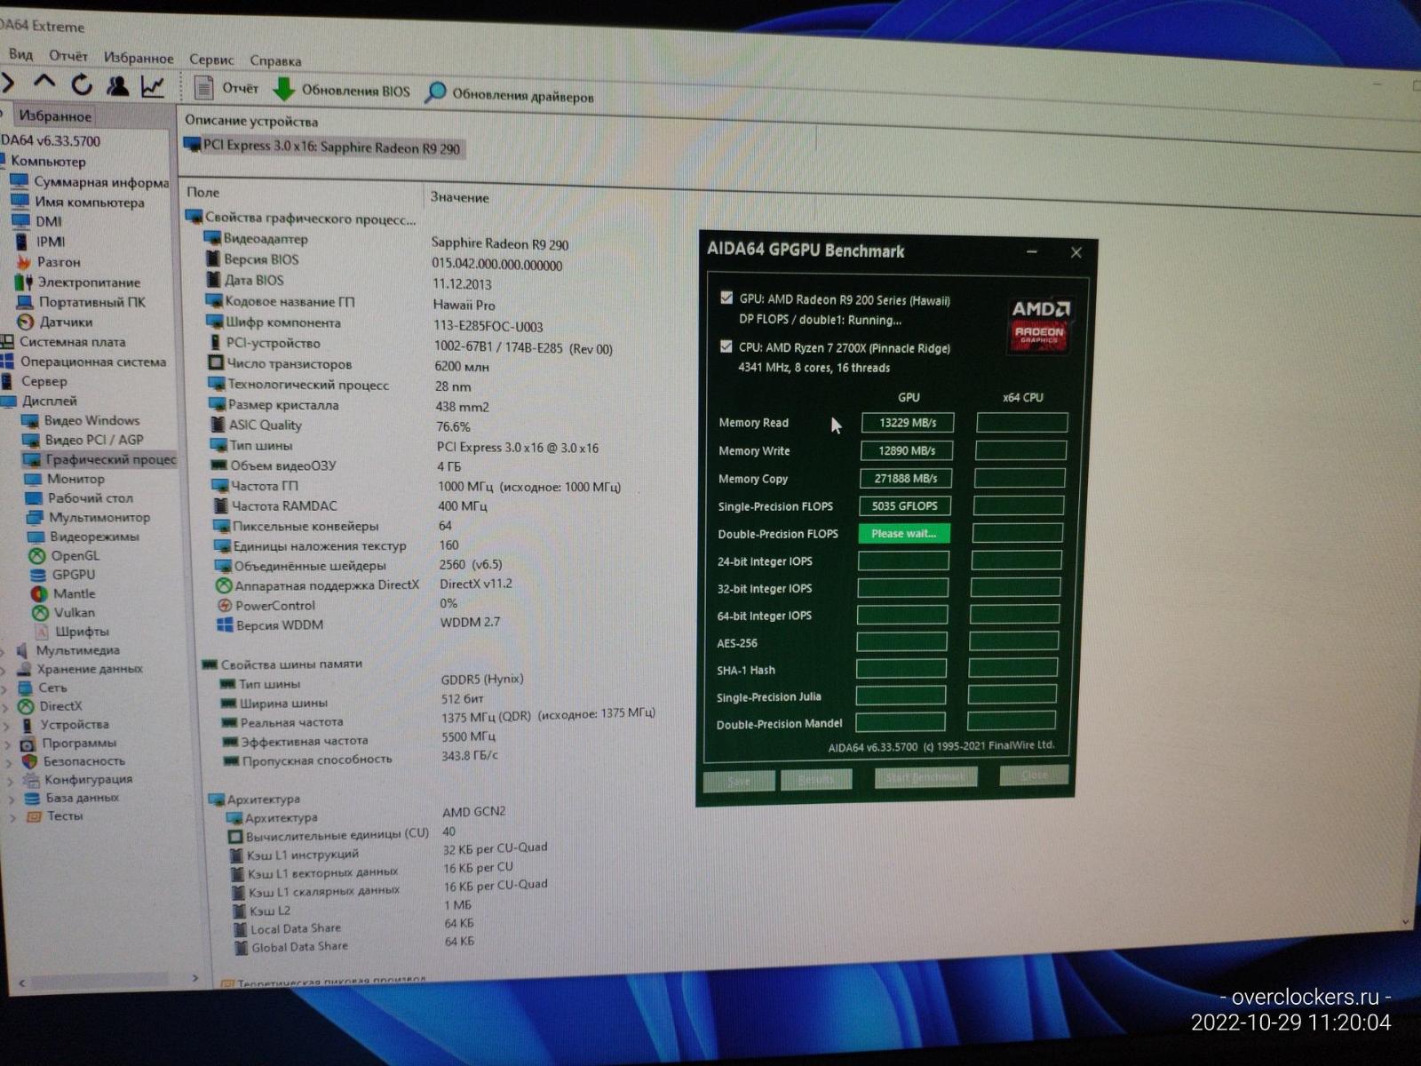Open the Справка menu
1421x1066 pixels.
click(275, 60)
